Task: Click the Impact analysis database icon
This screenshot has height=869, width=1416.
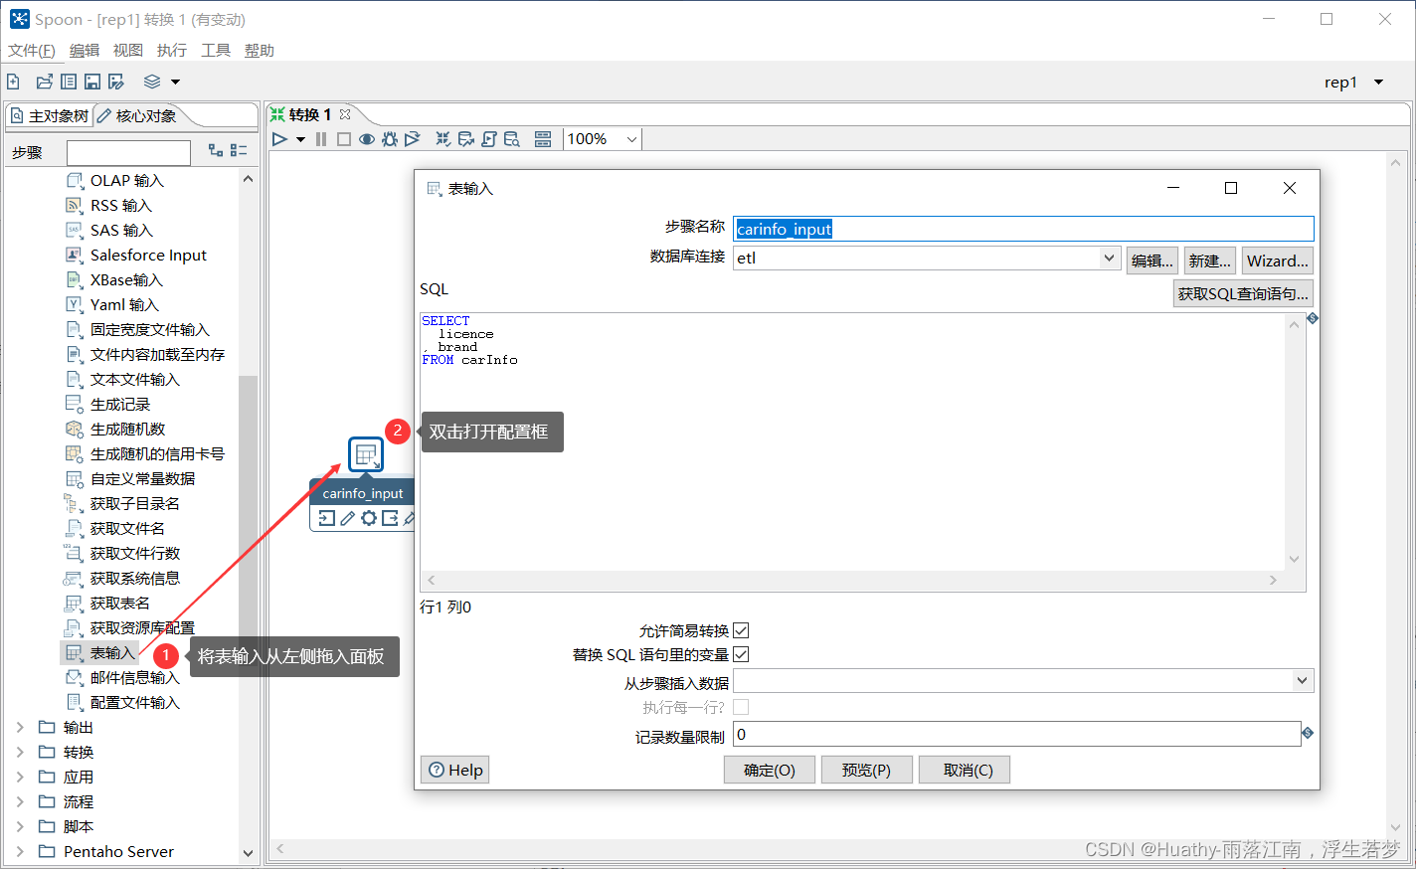Action: (x=466, y=139)
